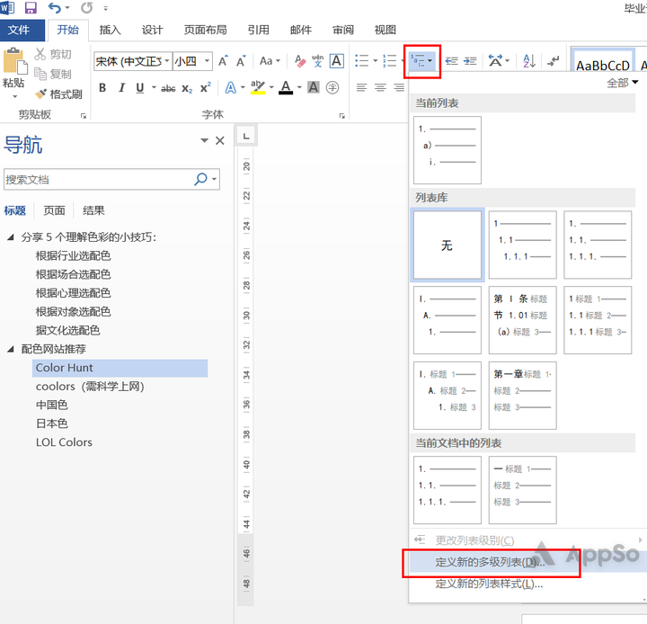The height and width of the screenshot is (624, 647).
Task: Open the text effects glowing A
Action: click(x=231, y=87)
